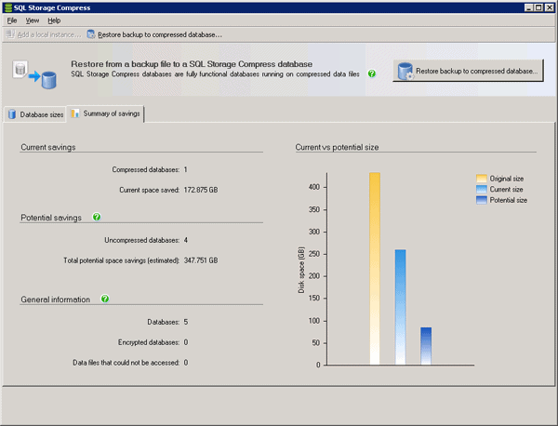Click the help icon beside General information
The width and height of the screenshot is (558, 426).
104,299
